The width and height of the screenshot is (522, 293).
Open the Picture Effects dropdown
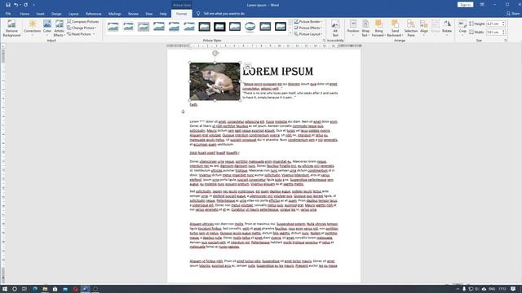click(x=308, y=28)
